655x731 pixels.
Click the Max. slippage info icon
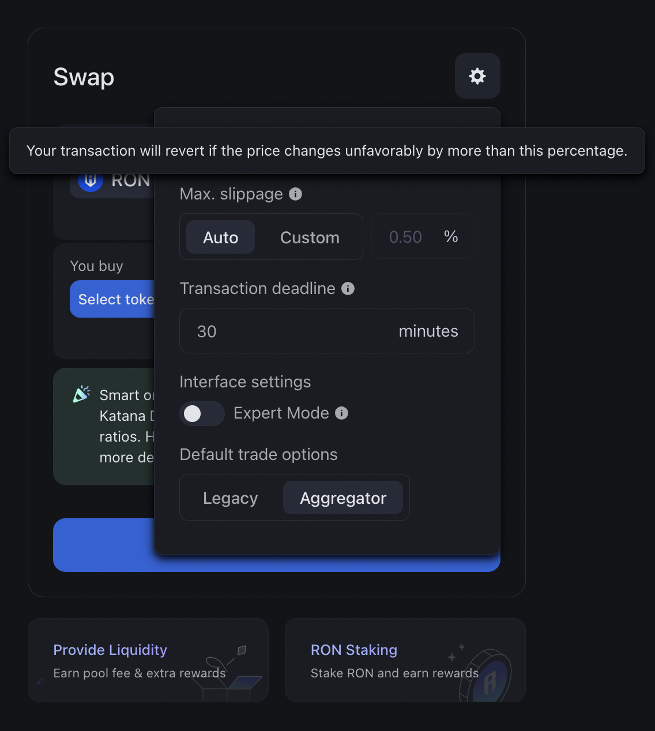[295, 194]
